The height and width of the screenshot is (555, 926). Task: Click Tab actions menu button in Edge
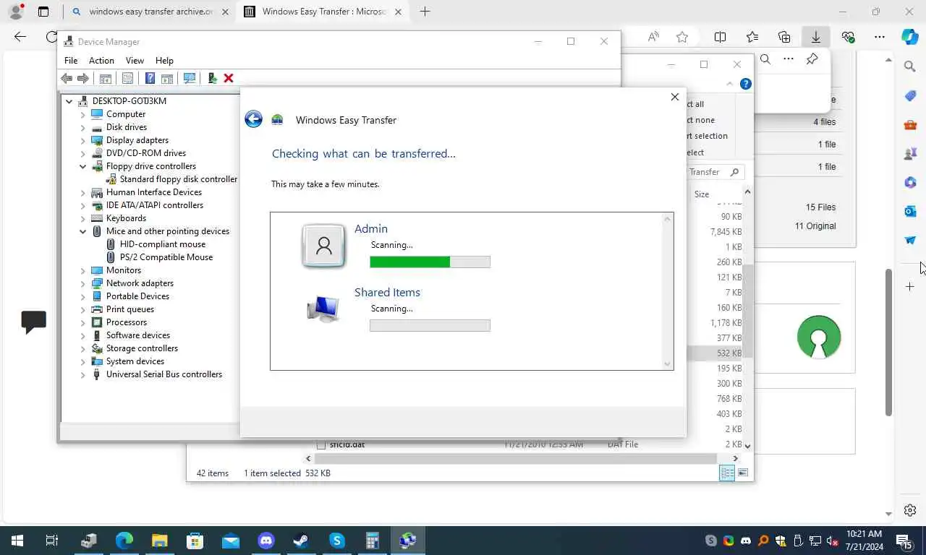(x=43, y=12)
